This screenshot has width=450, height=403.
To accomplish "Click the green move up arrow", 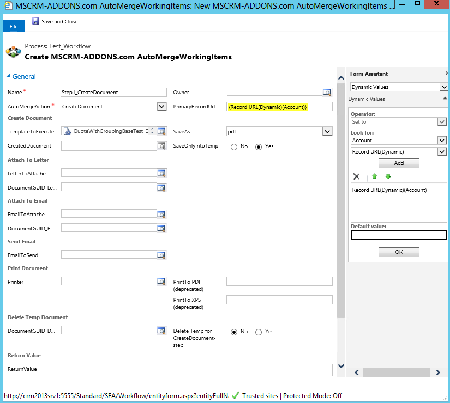I will [375, 176].
